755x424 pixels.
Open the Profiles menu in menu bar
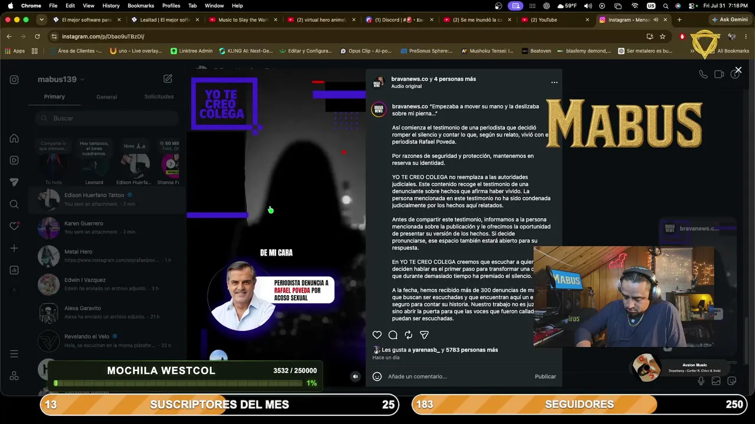(x=171, y=6)
